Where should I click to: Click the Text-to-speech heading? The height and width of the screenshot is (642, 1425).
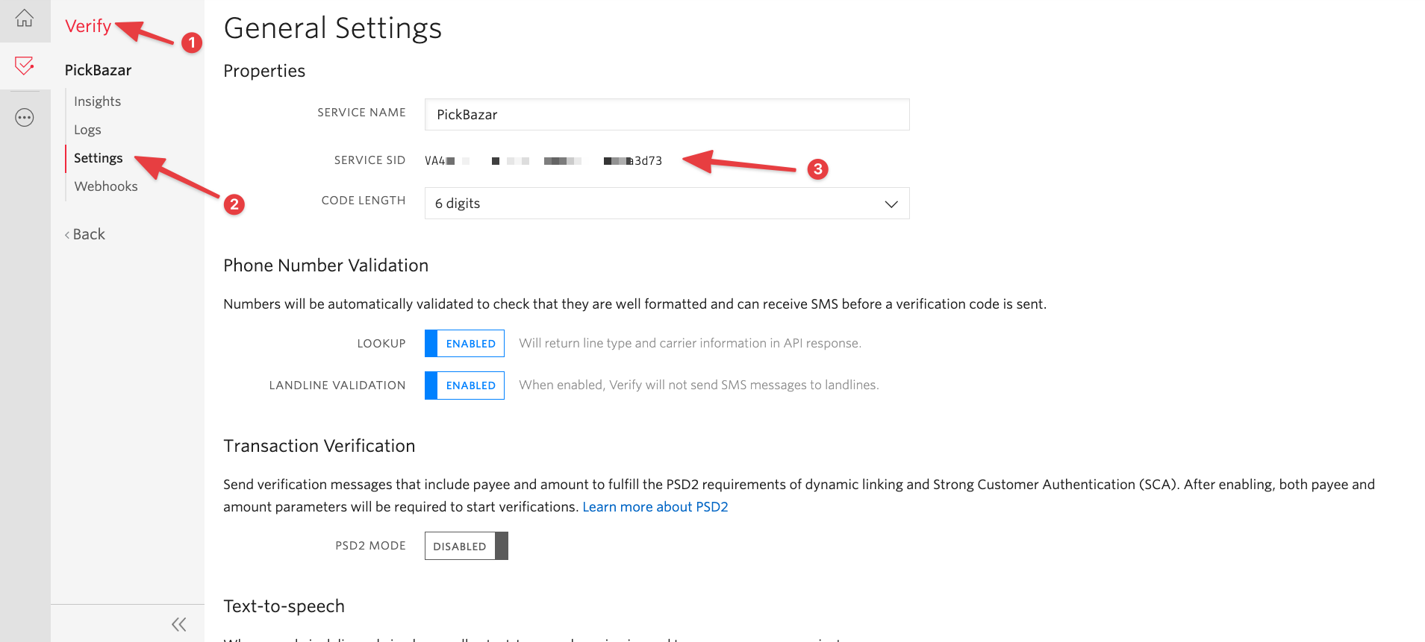(284, 606)
